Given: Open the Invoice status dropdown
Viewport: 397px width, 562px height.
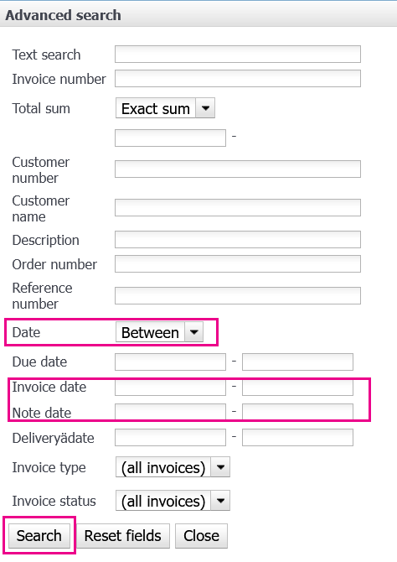Looking at the screenshot, I should (173, 501).
